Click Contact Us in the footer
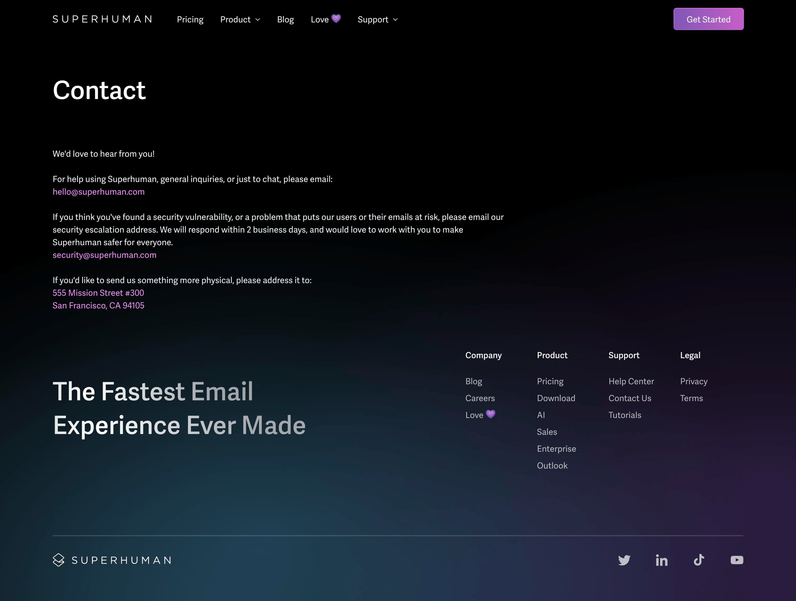 click(630, 398)
